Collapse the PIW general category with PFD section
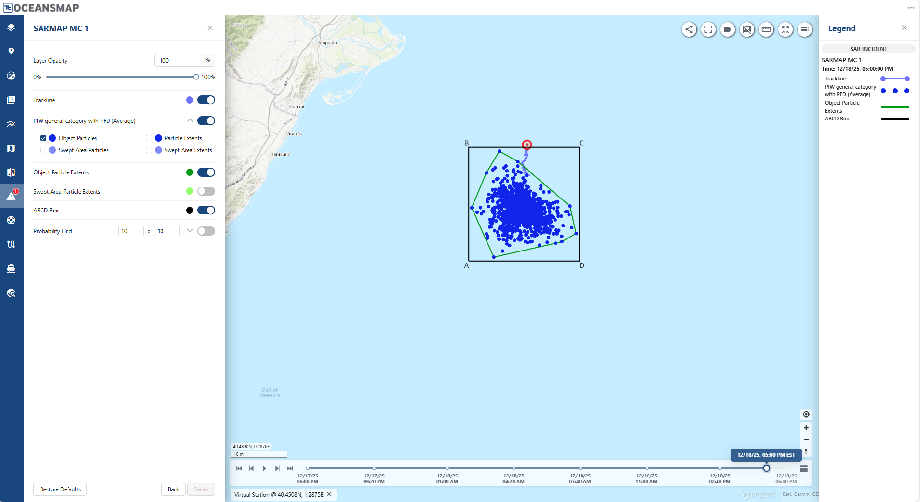The image size is (920, 502). [189, 120]
